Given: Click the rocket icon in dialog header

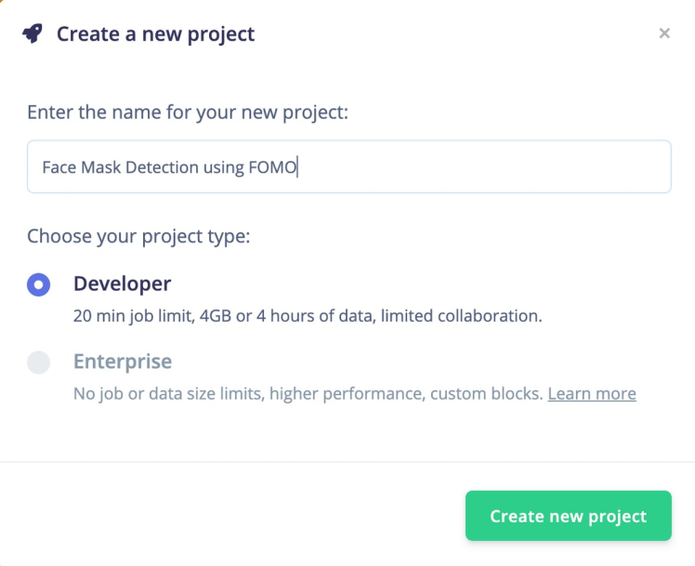Looking at the screenshot, I should [33, 34].
